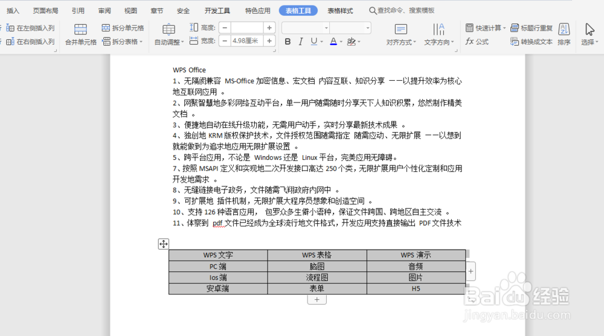Open the Page Layout (页面布局) tab
The height and width of the screenshot is (336, 604).
pos(45,11)
